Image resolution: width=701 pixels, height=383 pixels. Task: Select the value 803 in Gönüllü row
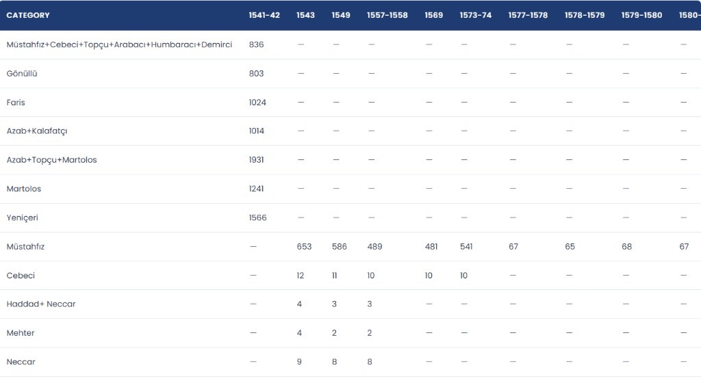click(256, 74)
